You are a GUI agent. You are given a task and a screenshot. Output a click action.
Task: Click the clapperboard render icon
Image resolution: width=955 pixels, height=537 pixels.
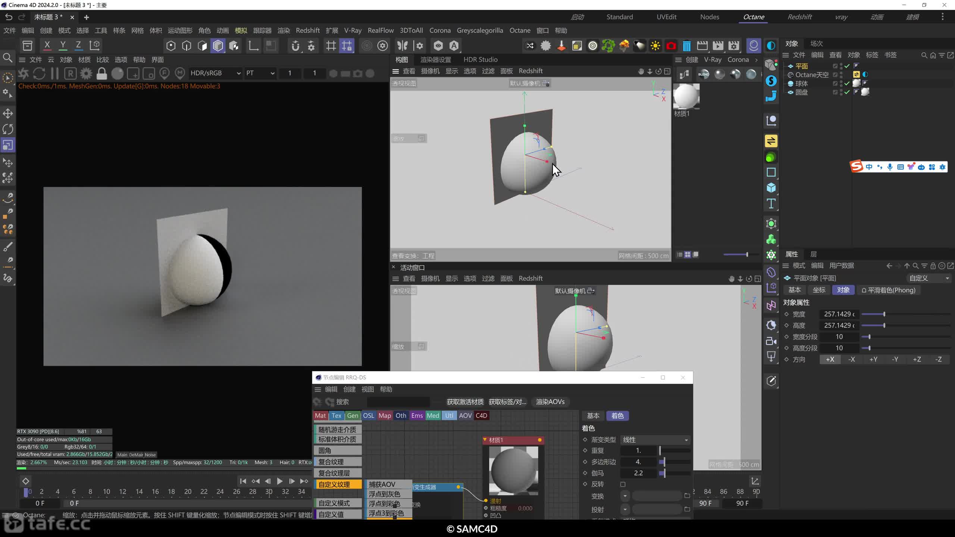point(702,45)
